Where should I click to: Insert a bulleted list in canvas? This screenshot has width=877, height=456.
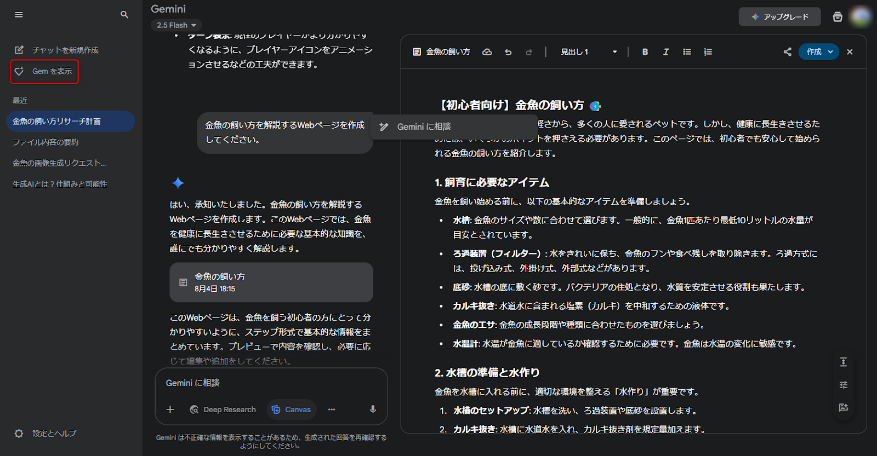point(687,52)
